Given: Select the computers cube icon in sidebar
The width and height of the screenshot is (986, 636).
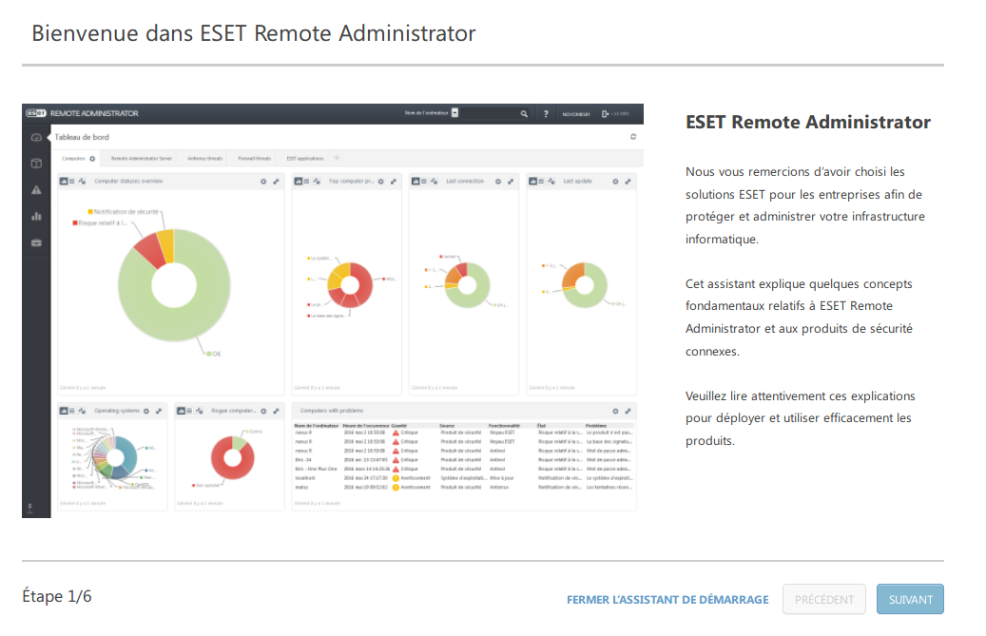Looking at the screenshot, I should coord(36,164).
